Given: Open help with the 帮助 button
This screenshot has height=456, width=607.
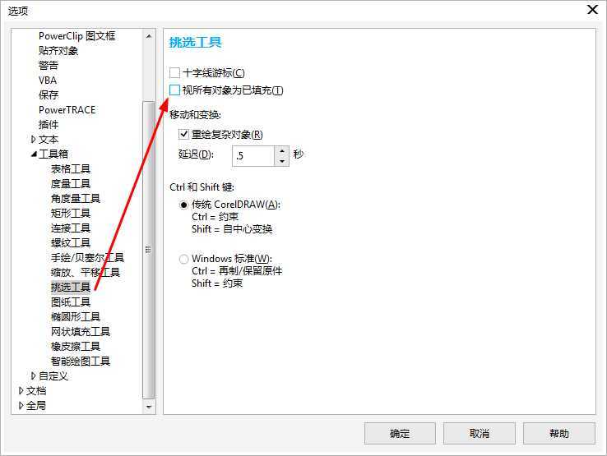Looking at the screenshot, I should (558, 434).
